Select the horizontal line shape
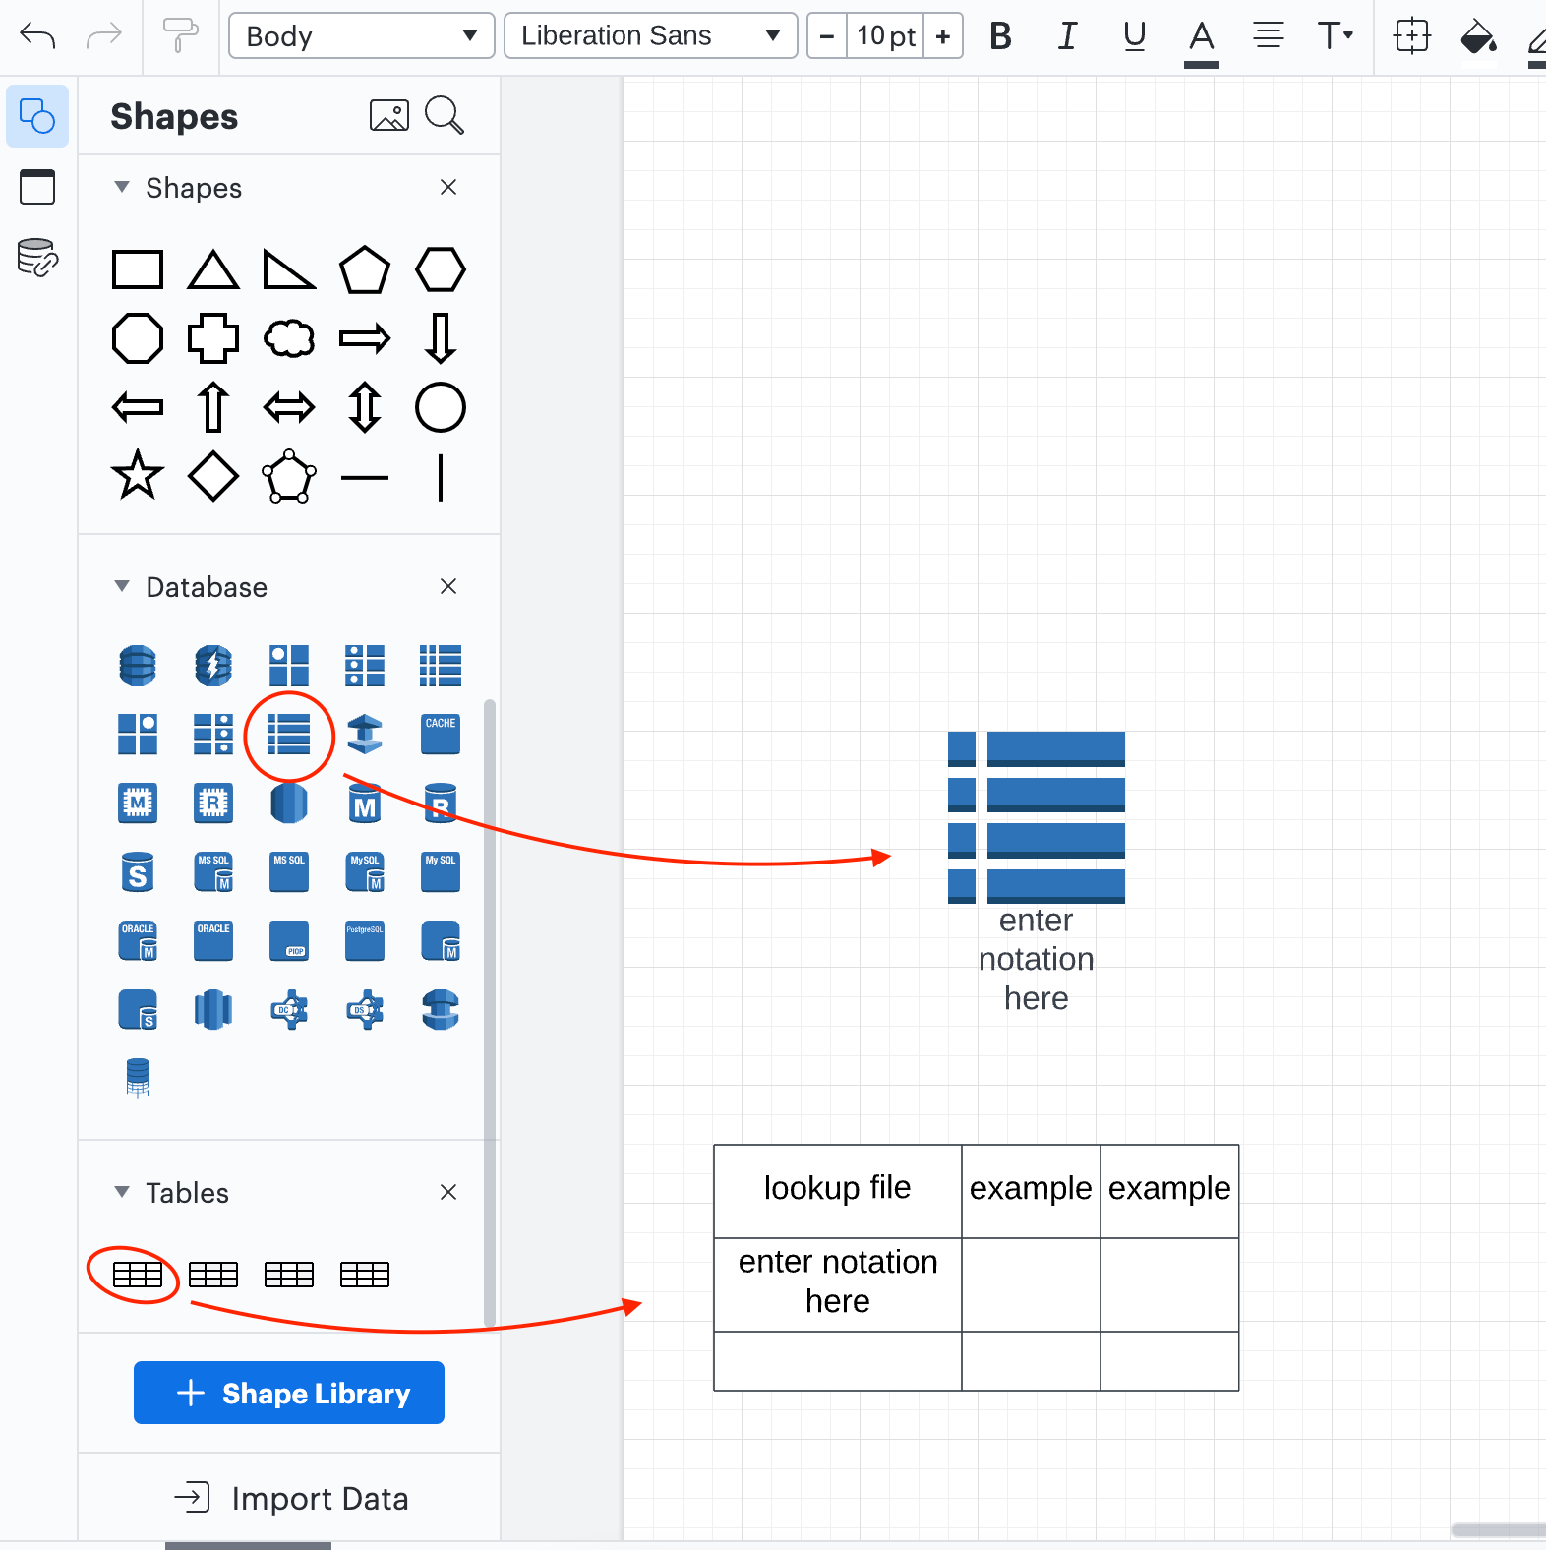Viewport: 1546px width, 1550px height. pyautogui.click(x=365, y=478)
